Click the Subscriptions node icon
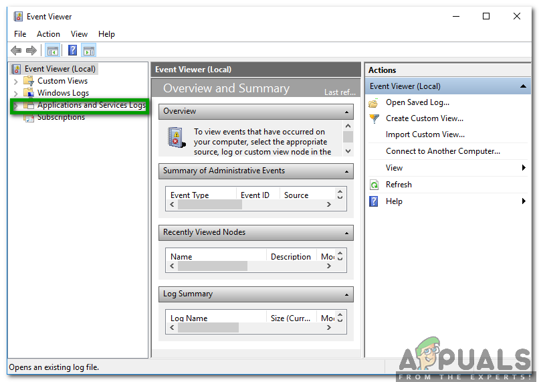Screen dimensions: 539x382 [29, 118]
